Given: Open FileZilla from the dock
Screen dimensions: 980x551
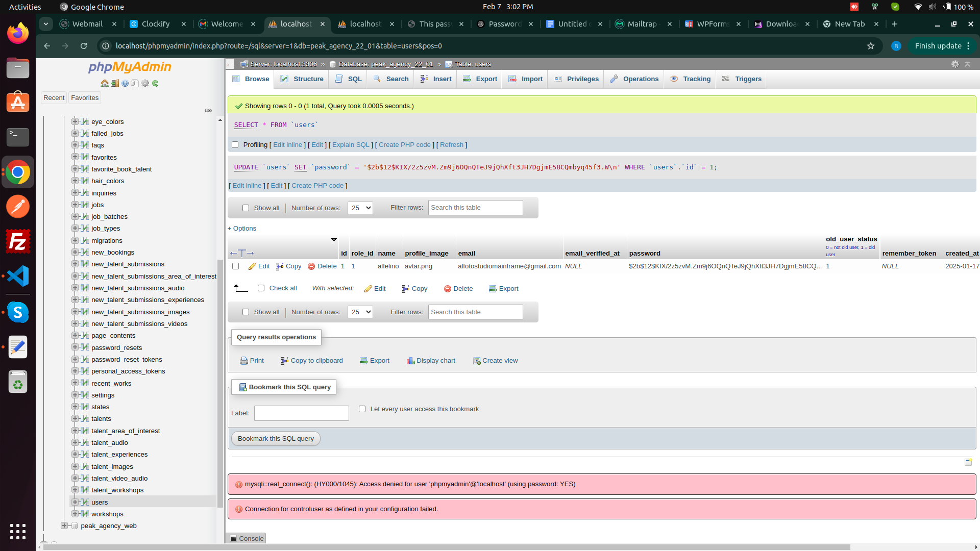Looking at the screenshot, I should click(18, 241).
